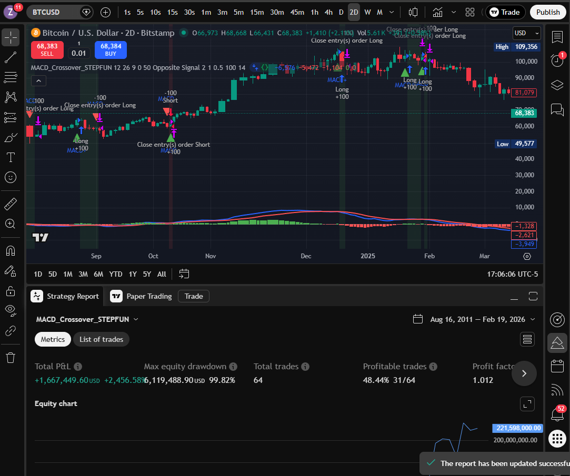Image resolution: width=570 pixels, height=476 pixels.
Task: Enable magnet mode snapping
Action: (11, 250)
